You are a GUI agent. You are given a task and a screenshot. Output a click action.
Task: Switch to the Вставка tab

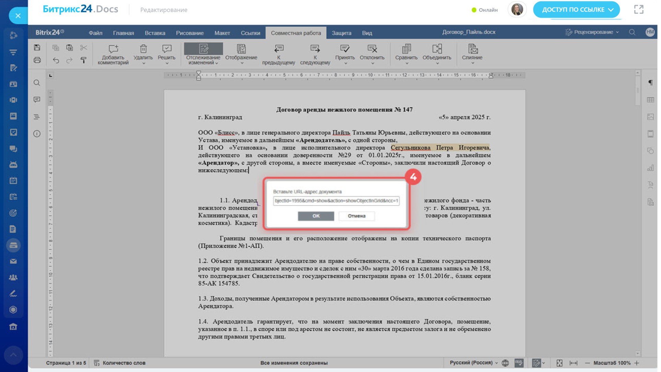pyautogui.click(x=155, y=33)
